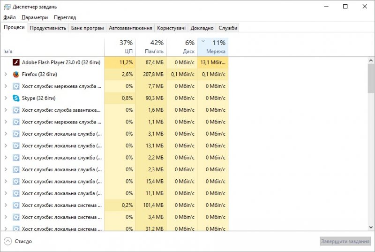Expand the Skype (32 біти) process group
This screenshot has width=375, height=252.
click(6, 98)
